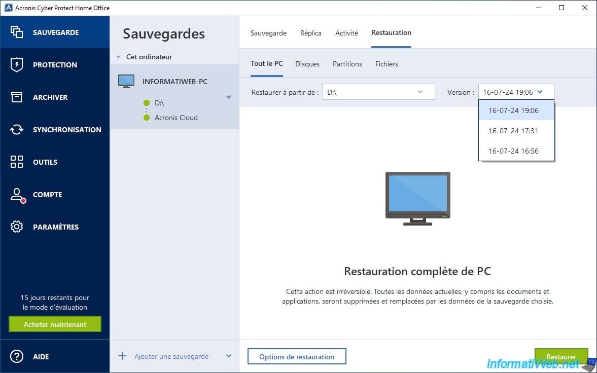Click the plus icon for adding a backup

tap(122, 356)
